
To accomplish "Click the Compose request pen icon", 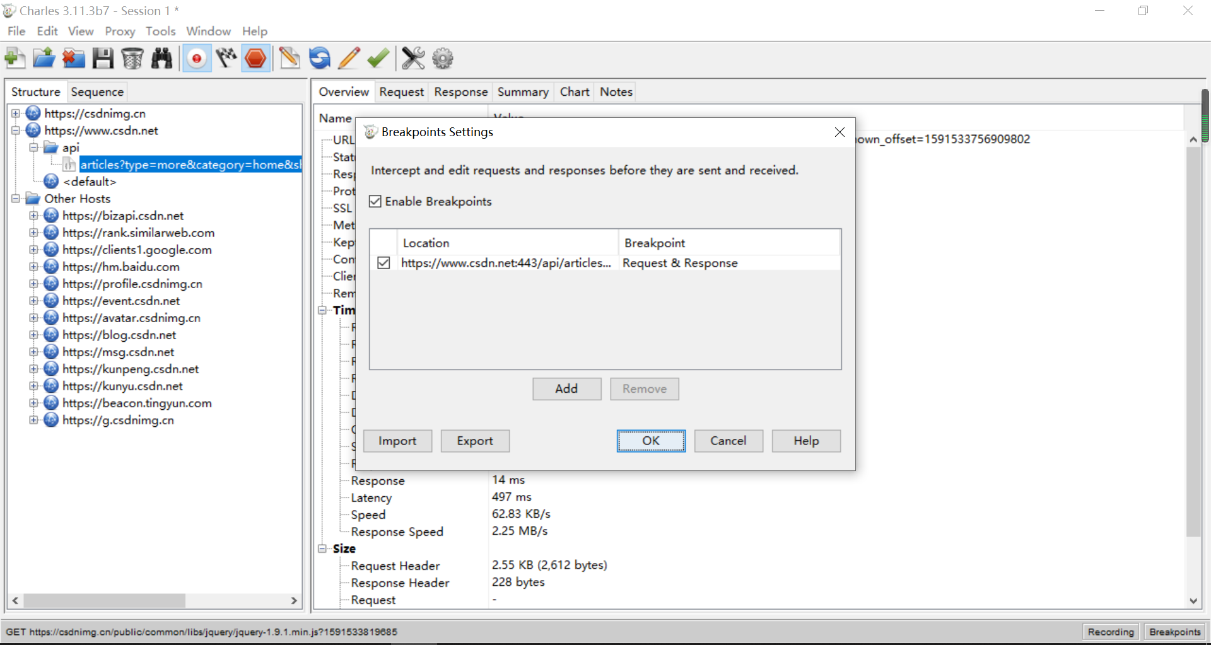I will [290, 59].
